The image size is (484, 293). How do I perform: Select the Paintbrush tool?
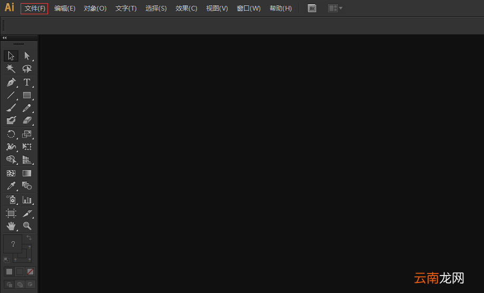[x=11, y=108]
